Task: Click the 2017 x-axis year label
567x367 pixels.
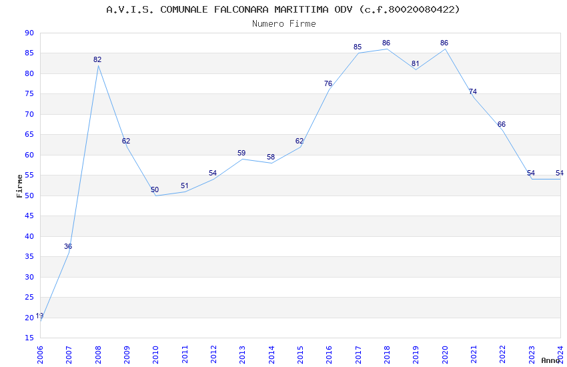Action: point(358,354)
